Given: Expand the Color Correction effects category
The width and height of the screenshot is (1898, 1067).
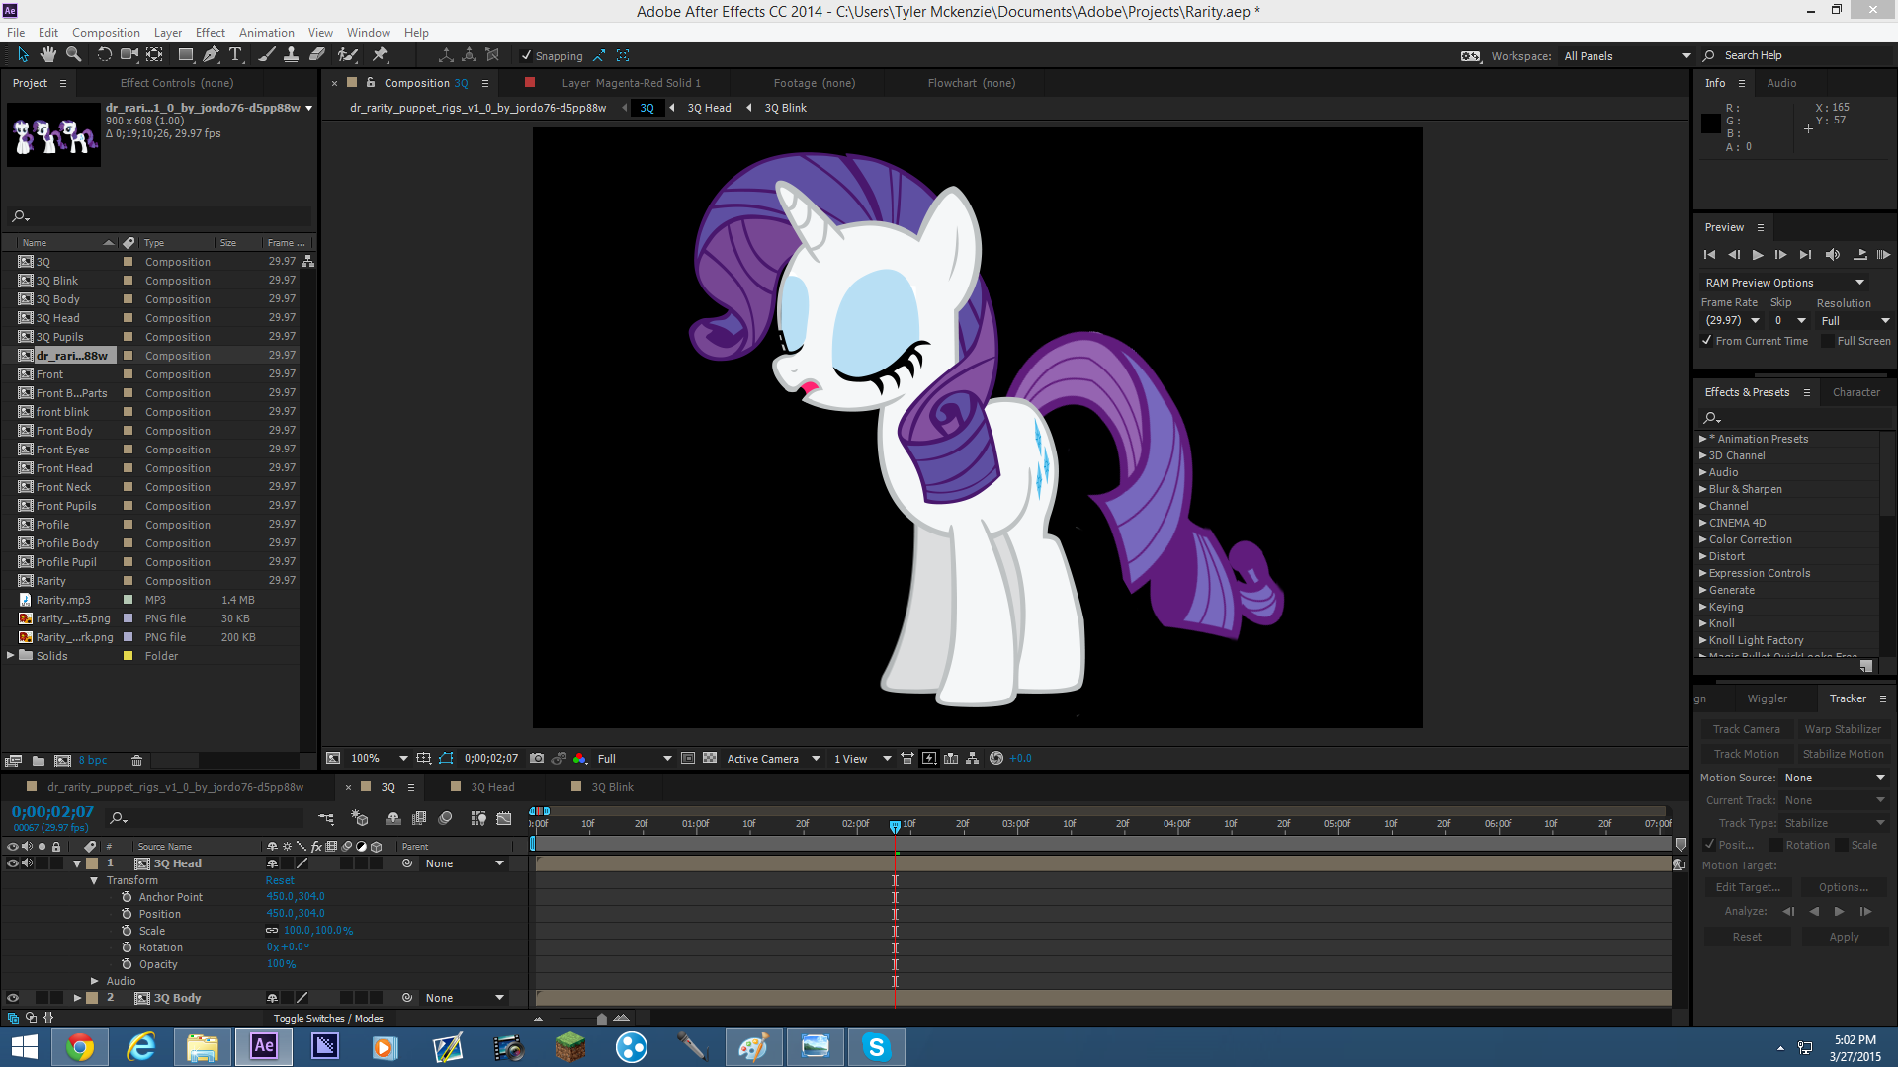Looking at the screenshot, I should click(x=1703, y=539).
